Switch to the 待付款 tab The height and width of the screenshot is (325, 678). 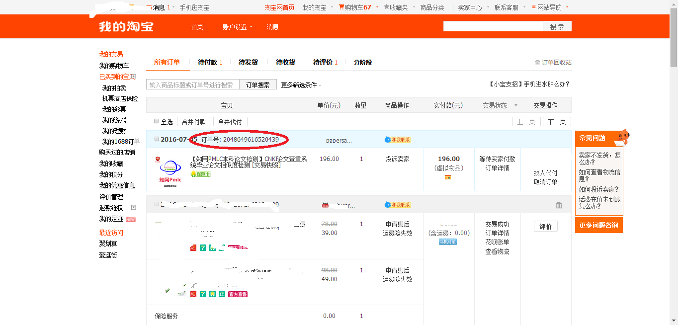pyautogui.click(x=210, y=62)
